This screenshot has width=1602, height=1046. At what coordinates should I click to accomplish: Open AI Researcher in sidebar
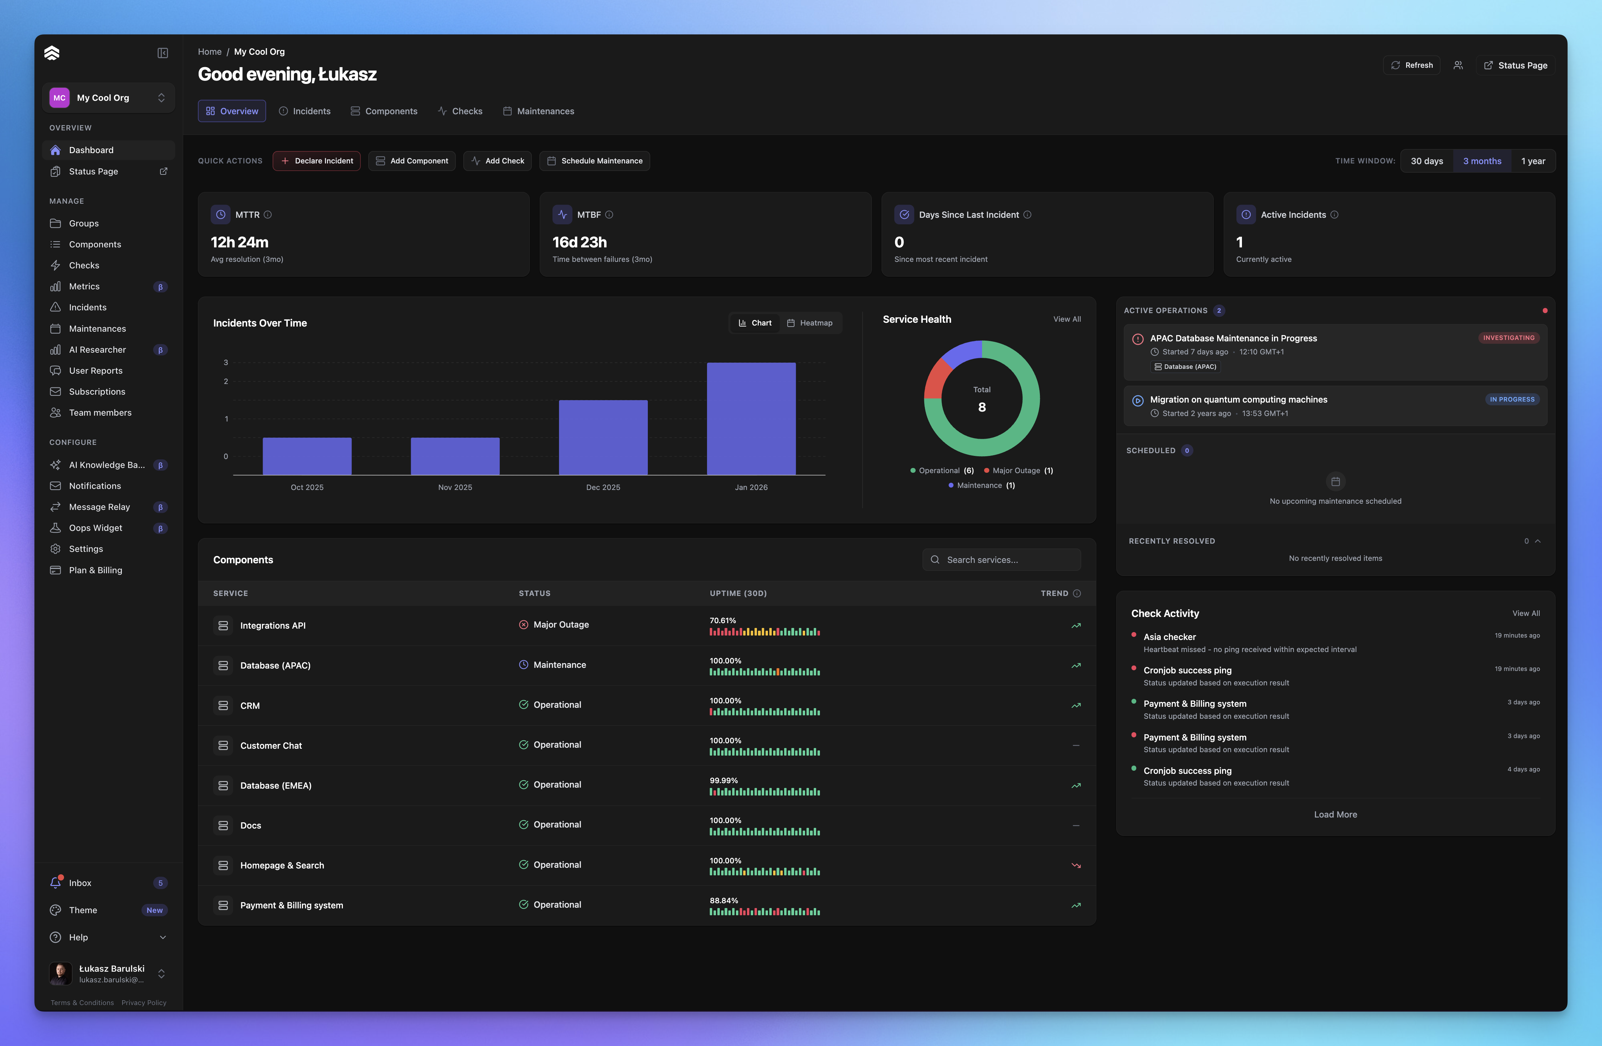97,350
